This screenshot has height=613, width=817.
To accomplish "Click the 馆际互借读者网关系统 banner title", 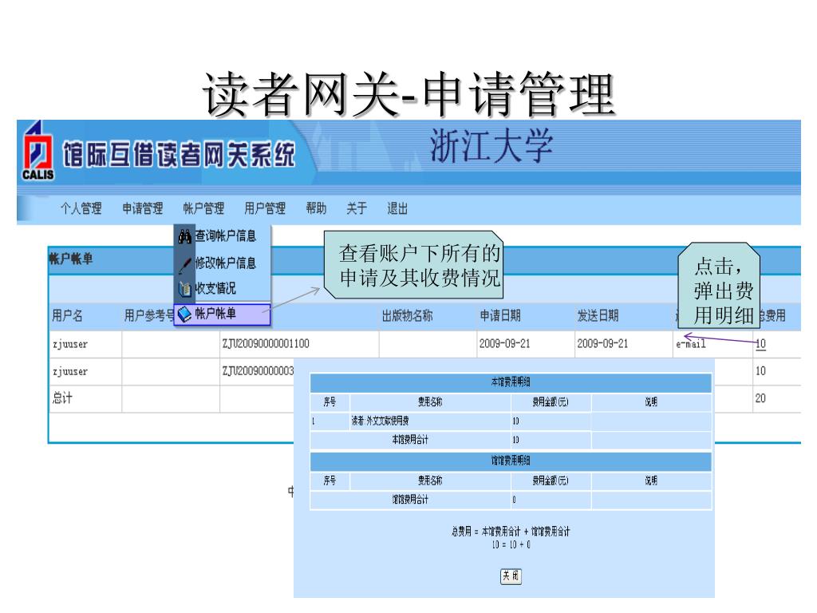I will click(x=179, y=154).
